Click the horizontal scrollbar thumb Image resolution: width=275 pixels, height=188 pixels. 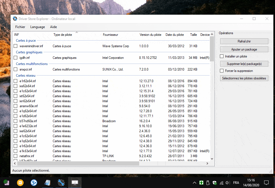pos(78,163)
